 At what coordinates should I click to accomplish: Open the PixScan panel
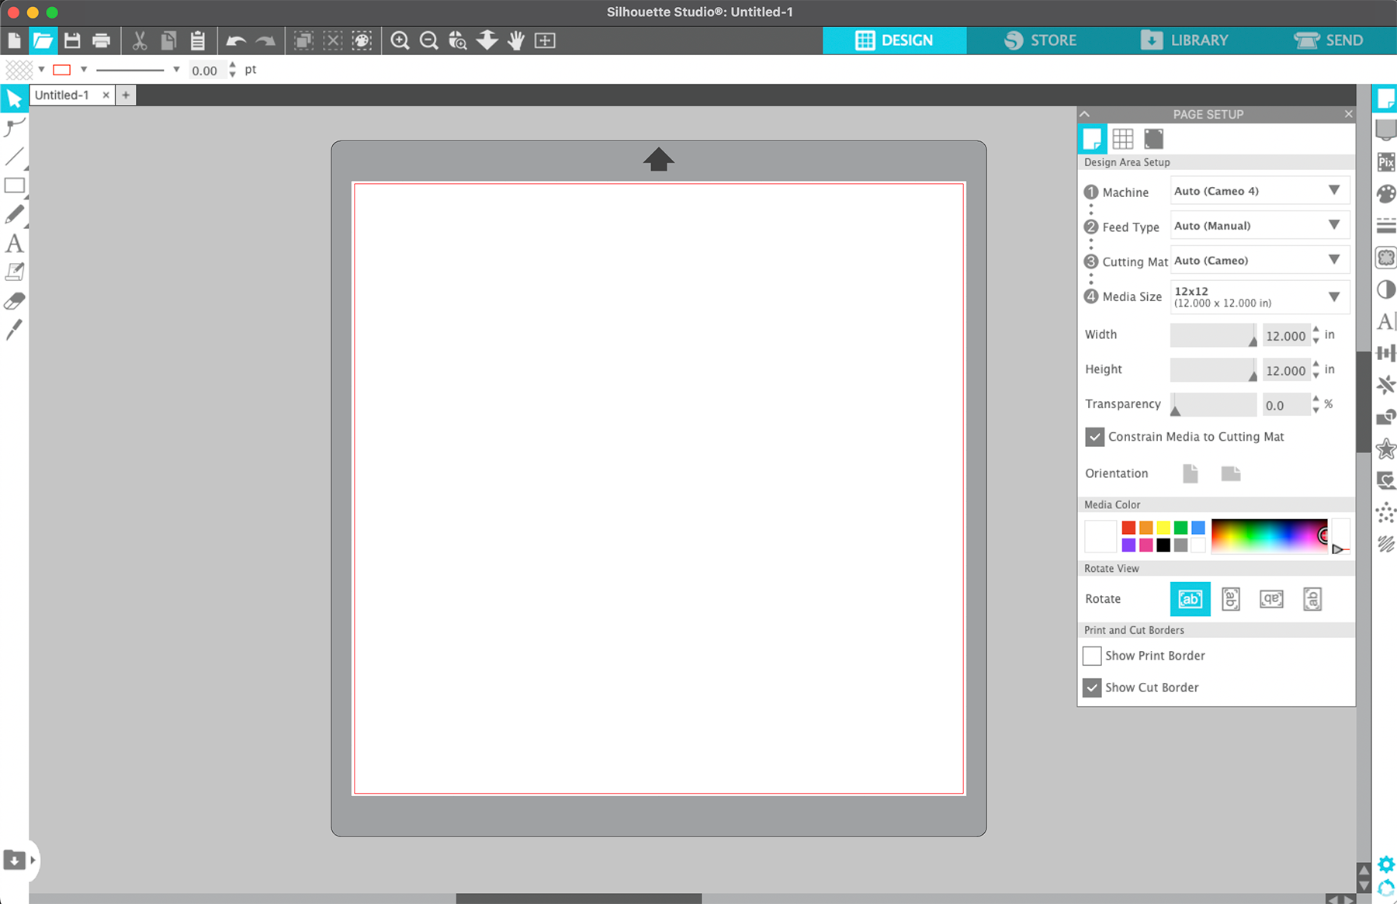[x=1386, y=162]
